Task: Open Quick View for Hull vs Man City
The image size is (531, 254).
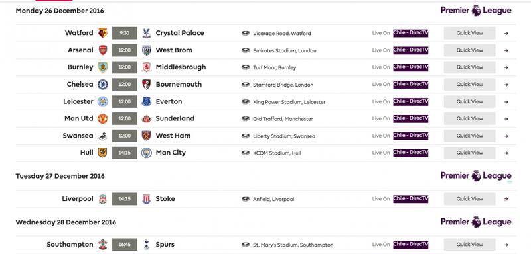Action: click(x=469, y=153)
